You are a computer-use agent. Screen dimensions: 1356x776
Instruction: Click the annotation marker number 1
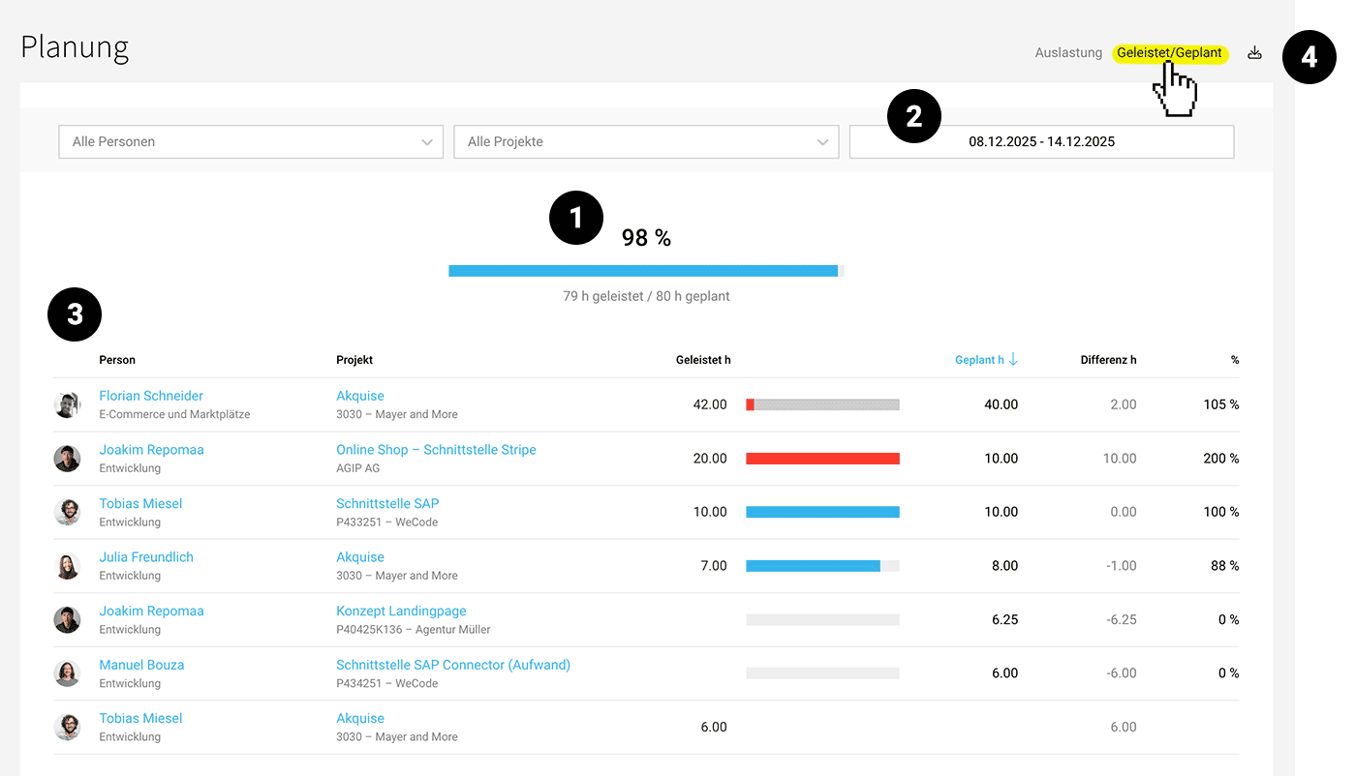tap(576, 218)
